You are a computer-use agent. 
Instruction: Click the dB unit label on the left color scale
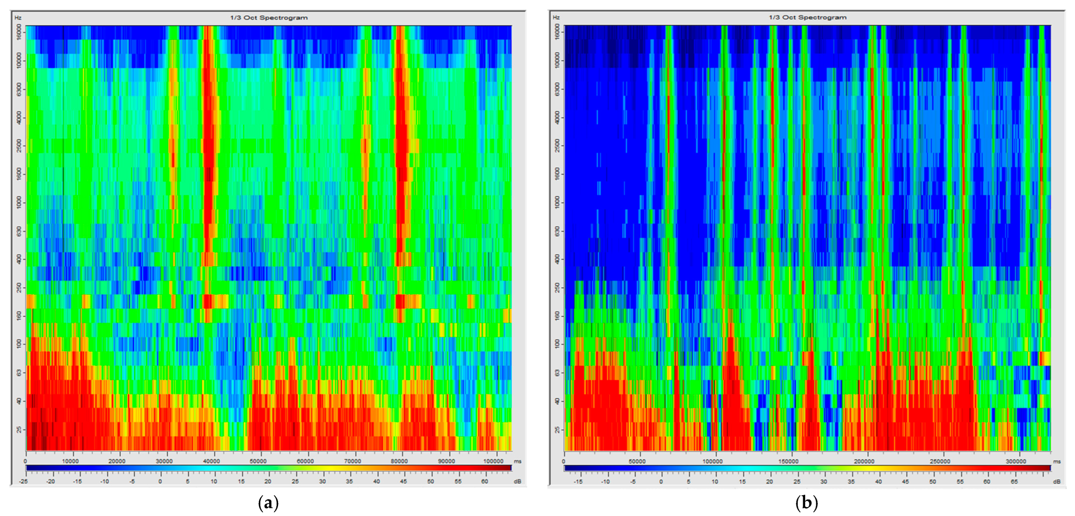[517, 481]
